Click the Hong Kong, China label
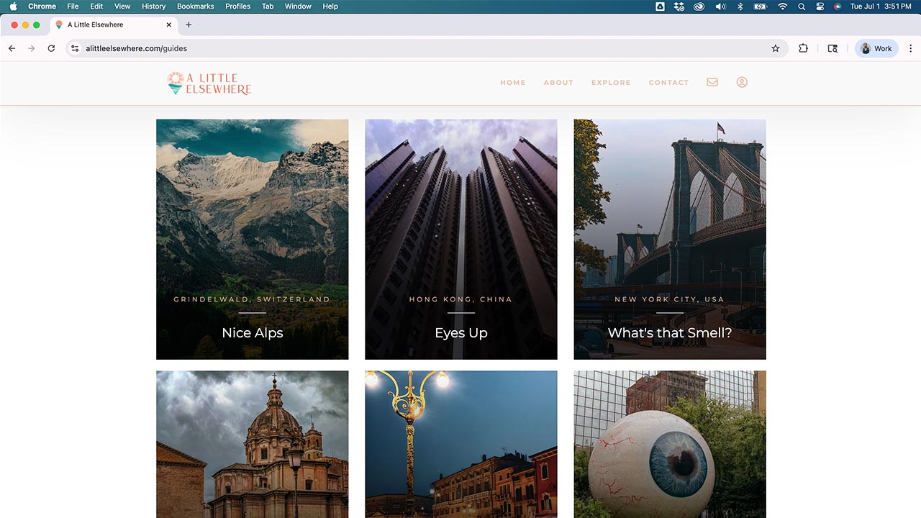Image resolution: width=921 pixels, height=518 pixels. 460,299
